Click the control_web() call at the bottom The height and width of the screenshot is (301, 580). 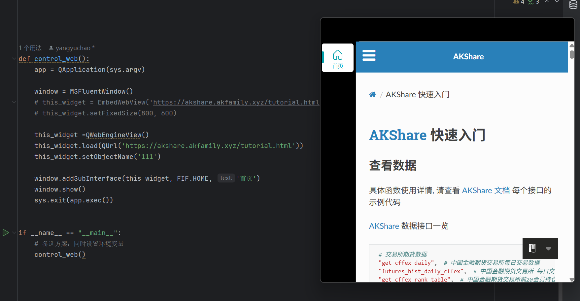point(60,255)
